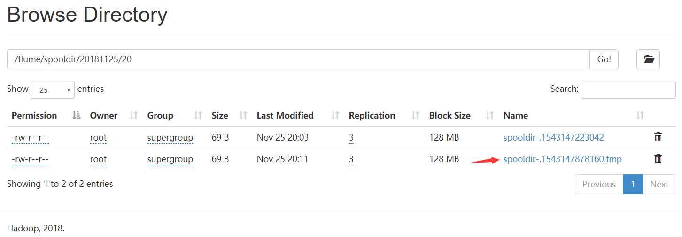Sort by Block Size sort icon
Screen dimensions: 682x237
(x=490, y=115)
